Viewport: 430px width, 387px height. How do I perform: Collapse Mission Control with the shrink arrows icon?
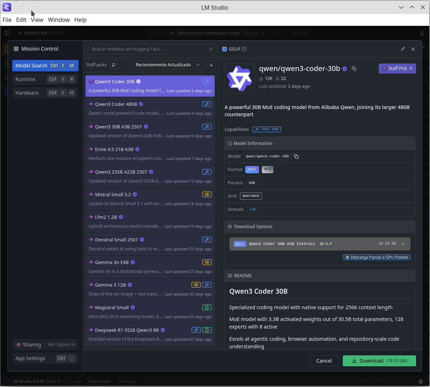pos(403,49)
